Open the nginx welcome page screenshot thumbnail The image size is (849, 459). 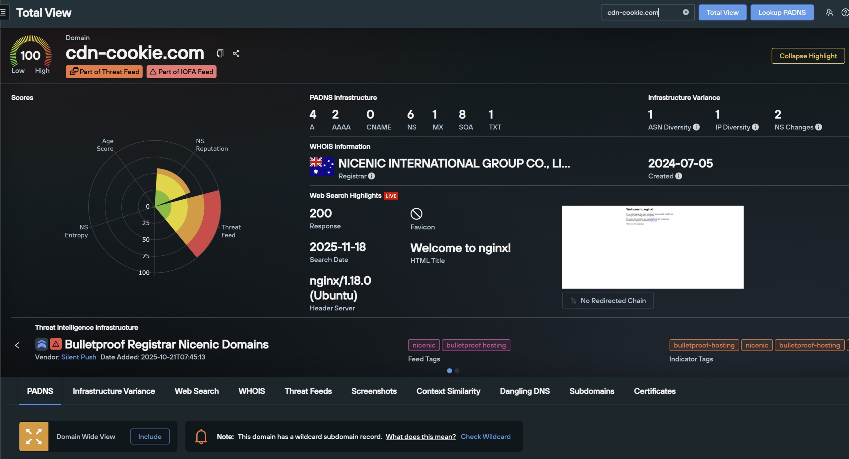click(652, 247)
